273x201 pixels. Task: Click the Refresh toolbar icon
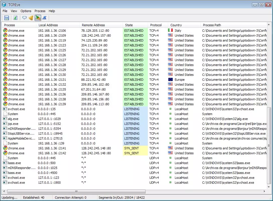[x=15, y=18]
